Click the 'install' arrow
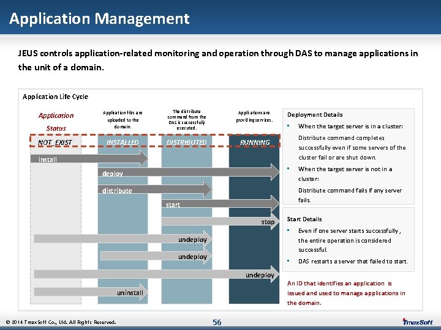This screenshot has width=441, height=330. 89,158
